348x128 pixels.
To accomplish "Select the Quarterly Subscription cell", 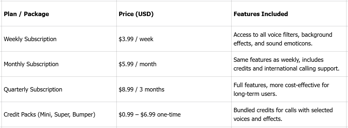I will pos(33,89).
